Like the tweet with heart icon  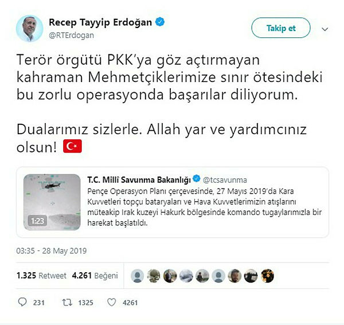[x=111, y=303]
